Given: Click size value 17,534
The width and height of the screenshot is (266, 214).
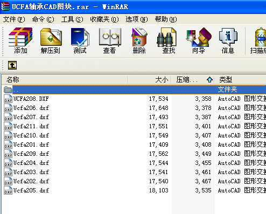Looking at the screenshot, I should (159, 99).
